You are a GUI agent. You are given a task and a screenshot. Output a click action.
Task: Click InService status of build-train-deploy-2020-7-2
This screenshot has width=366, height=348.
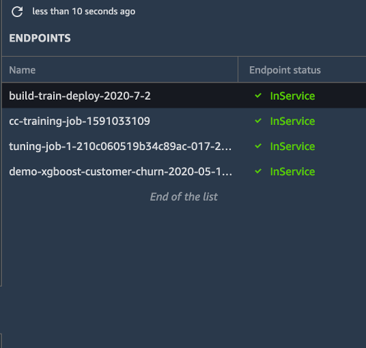pos(292,96)
